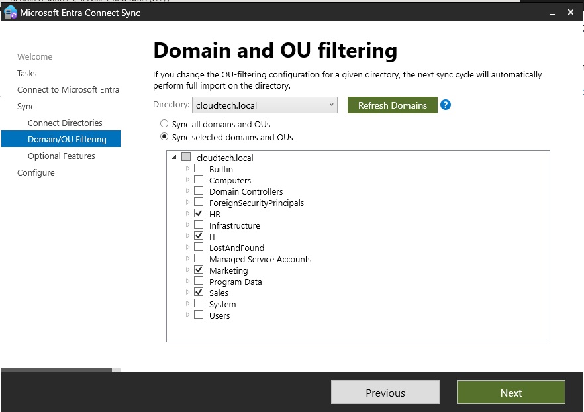
Task: Expand the Domain Controllers tree node
Action: 188,191
